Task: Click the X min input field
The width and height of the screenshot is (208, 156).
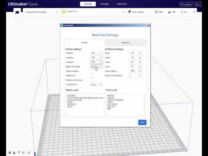Action: (136, 53)
